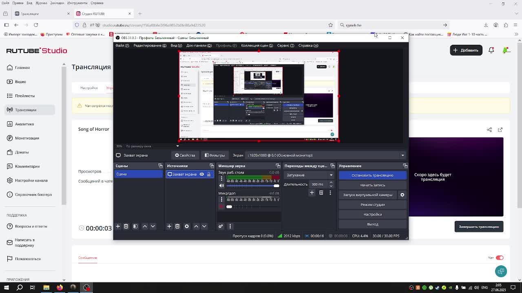Open OBS Справка menu

(308, 46)
